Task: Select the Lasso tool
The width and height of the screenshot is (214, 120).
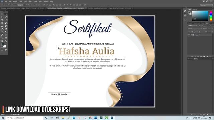Action: pos(2,17)
